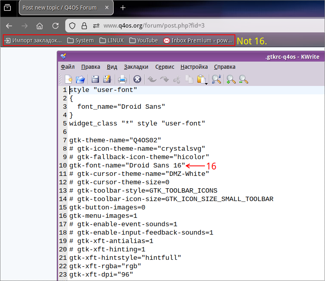Open the Файл menu in KWrite
This screenshot has height=281, width=325.
point(68,67)
